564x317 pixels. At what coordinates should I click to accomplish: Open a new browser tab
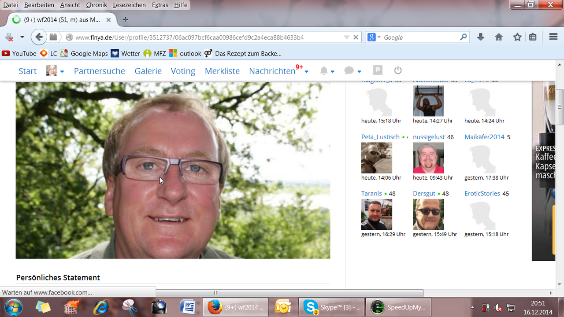[126, 19]
